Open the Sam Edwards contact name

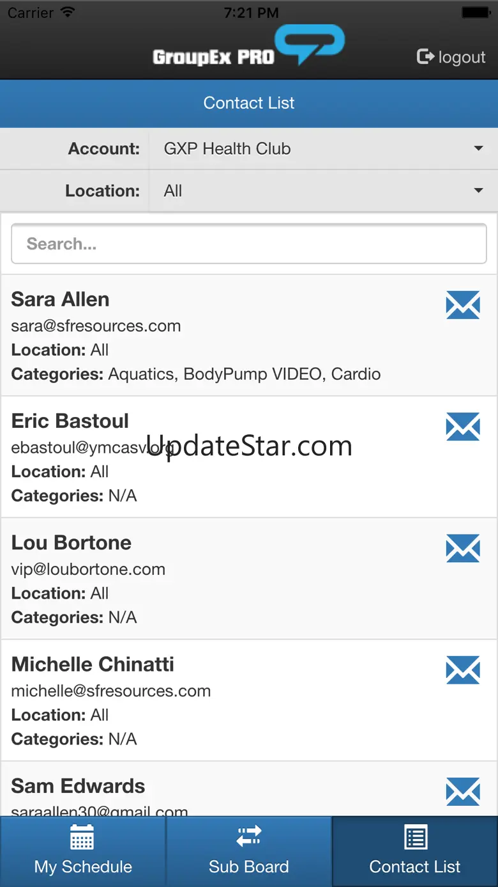point(79,786)
